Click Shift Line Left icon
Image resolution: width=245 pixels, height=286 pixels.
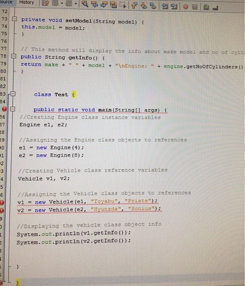pos(165,6)
